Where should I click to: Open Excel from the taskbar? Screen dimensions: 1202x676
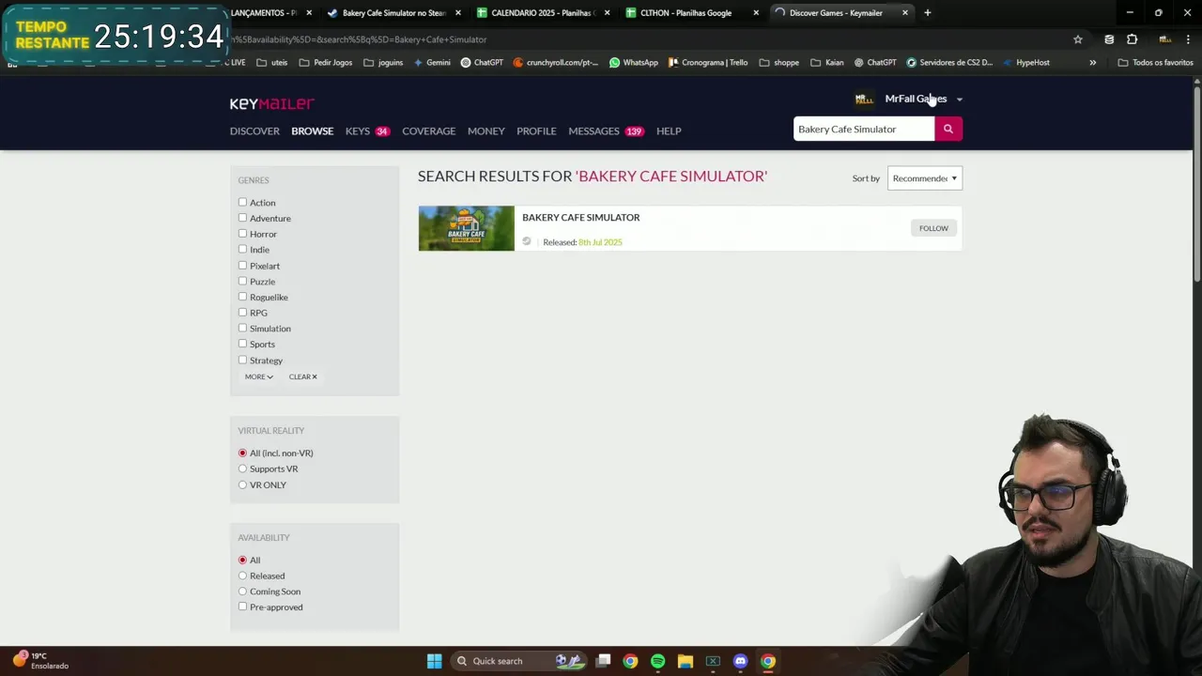coord(713,661)
